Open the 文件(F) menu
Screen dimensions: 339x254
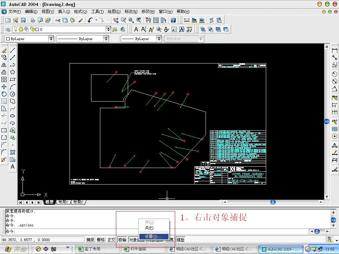pyautogui.click(x=15, y=12)
